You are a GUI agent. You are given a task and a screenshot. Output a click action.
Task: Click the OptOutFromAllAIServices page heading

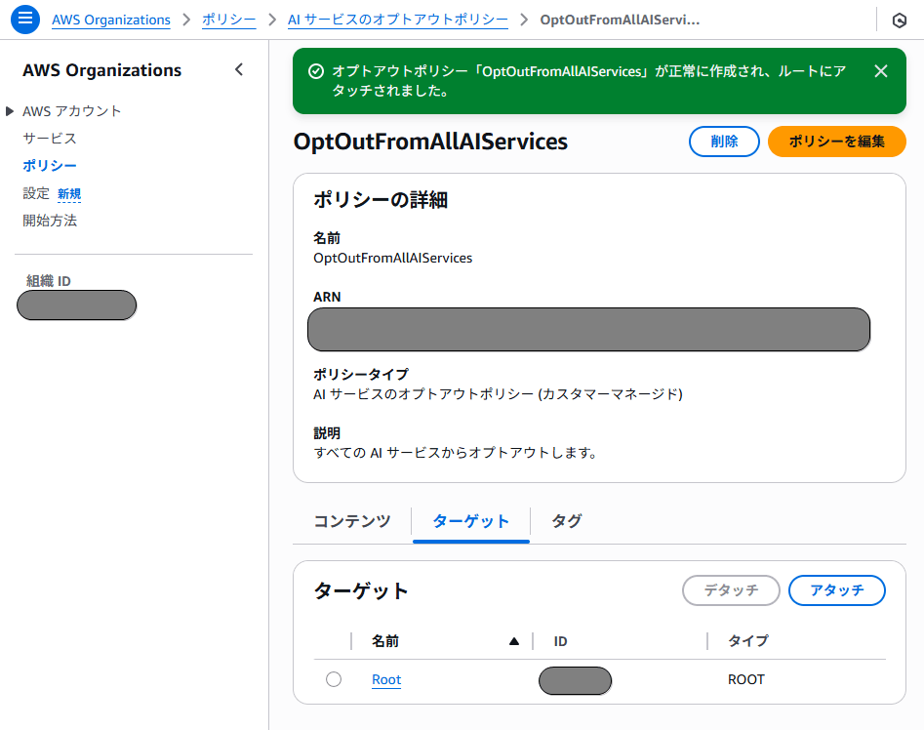click(x=430, y=142)
